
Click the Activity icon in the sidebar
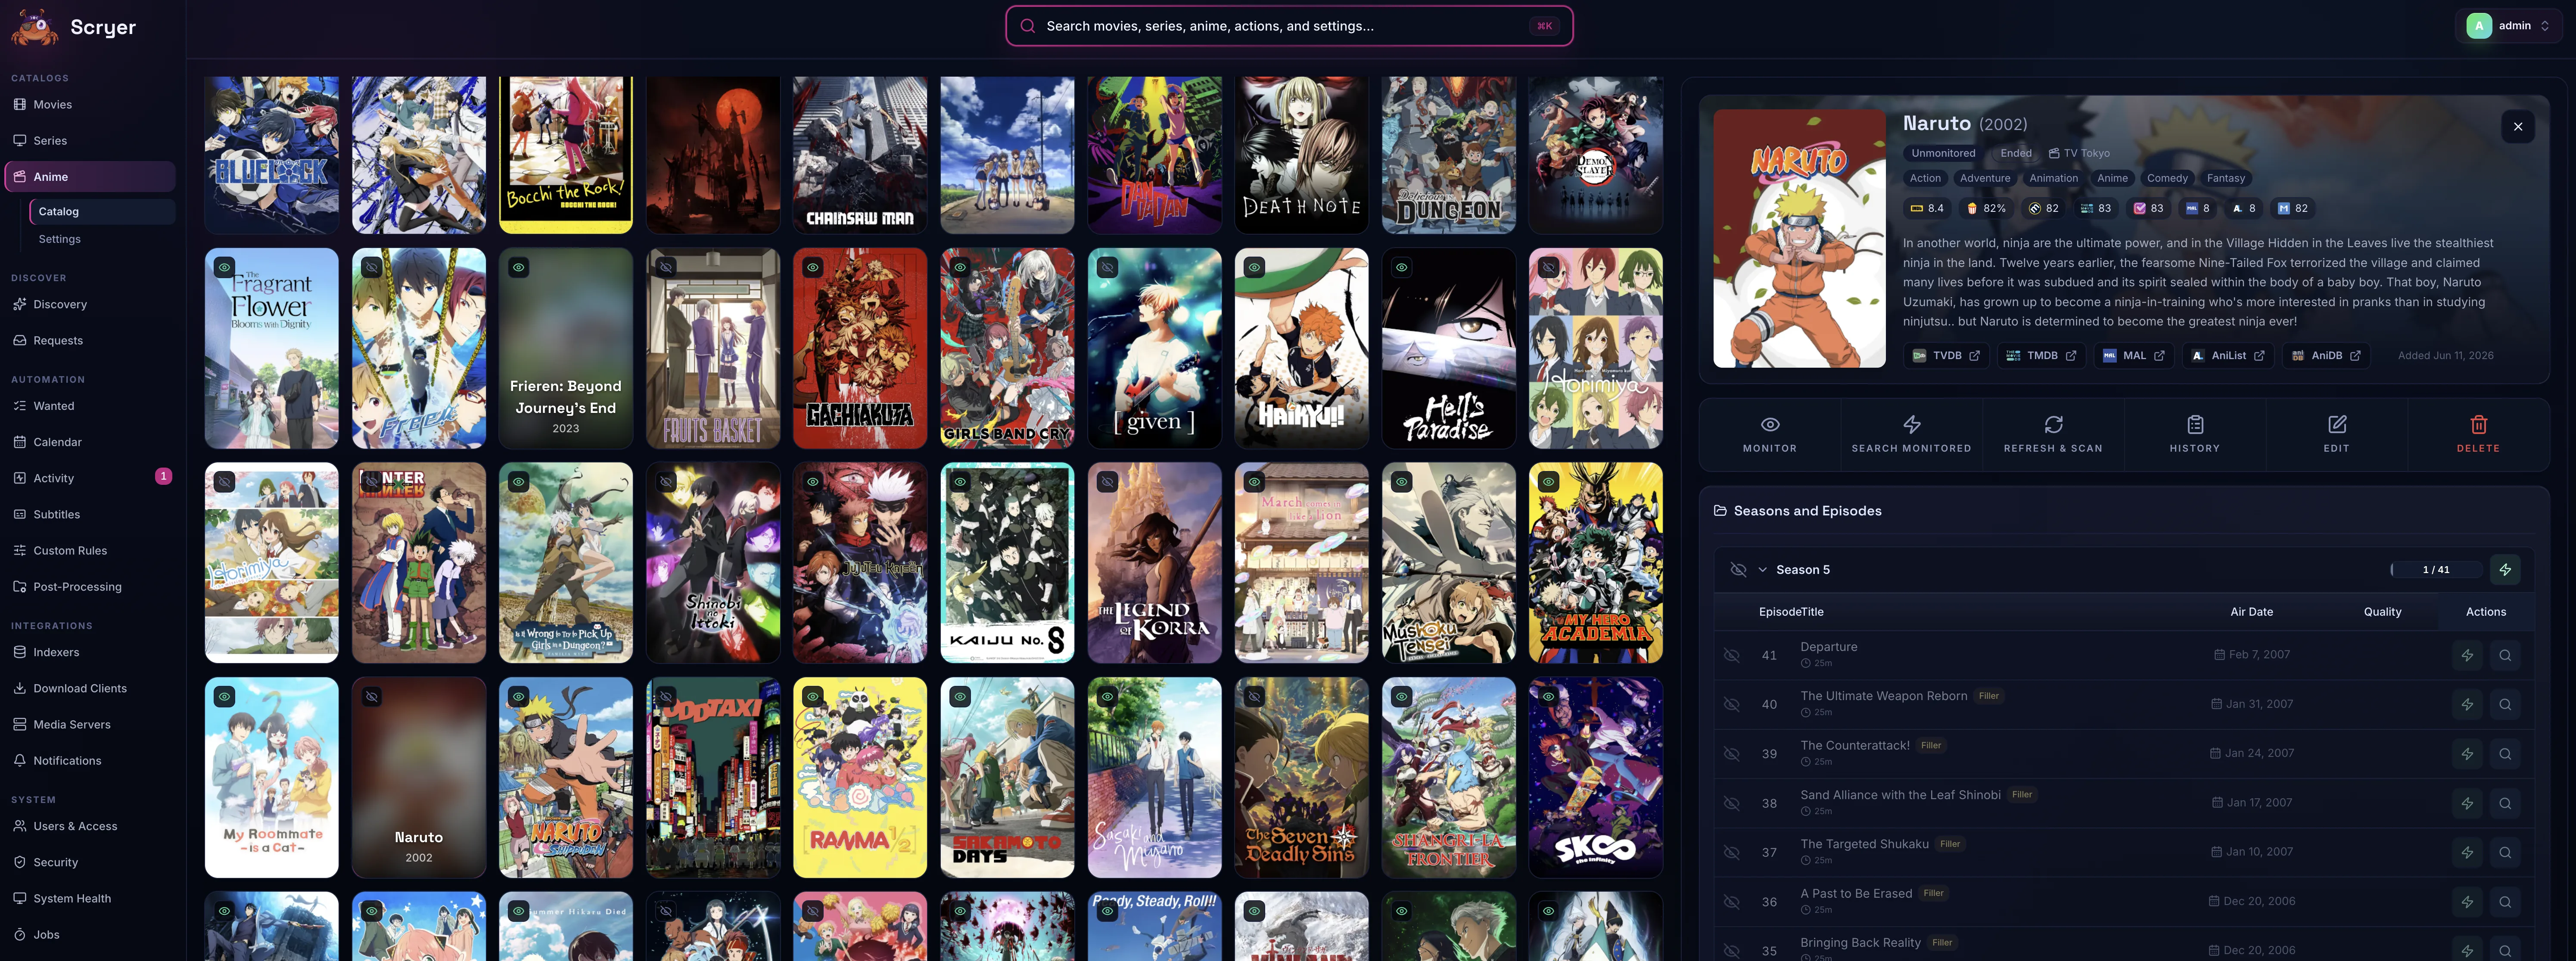(20, 478)
